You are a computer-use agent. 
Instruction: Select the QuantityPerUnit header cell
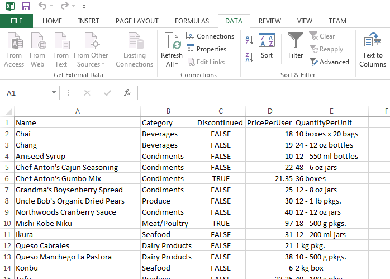[x=331, y=122]
